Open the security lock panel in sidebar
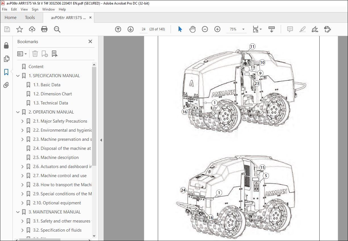This screenshot has height=241, width=348. tap(6, 45)
